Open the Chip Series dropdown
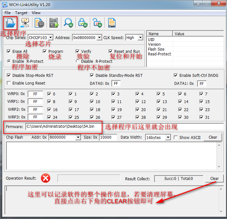 coord(50,37)
